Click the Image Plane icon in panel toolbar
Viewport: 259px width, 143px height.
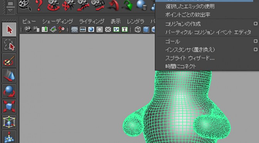53,30
